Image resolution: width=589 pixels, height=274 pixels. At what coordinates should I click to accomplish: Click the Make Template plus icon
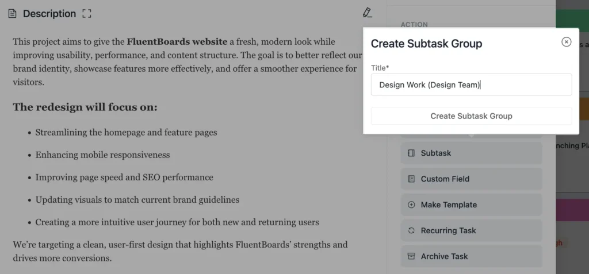coord(411,205)
